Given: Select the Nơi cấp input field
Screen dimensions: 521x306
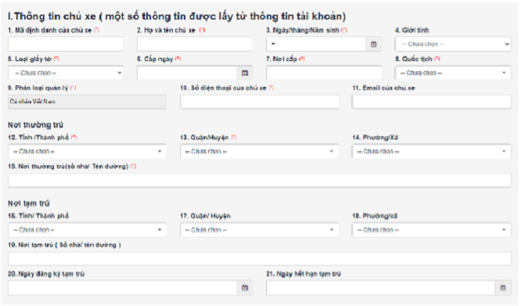Looking at the screenshot, I should [x=324, y=73].
